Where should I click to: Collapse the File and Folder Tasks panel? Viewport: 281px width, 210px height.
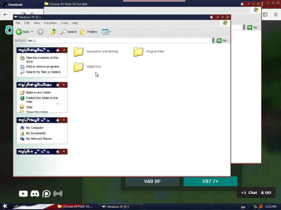pos(64,85)
